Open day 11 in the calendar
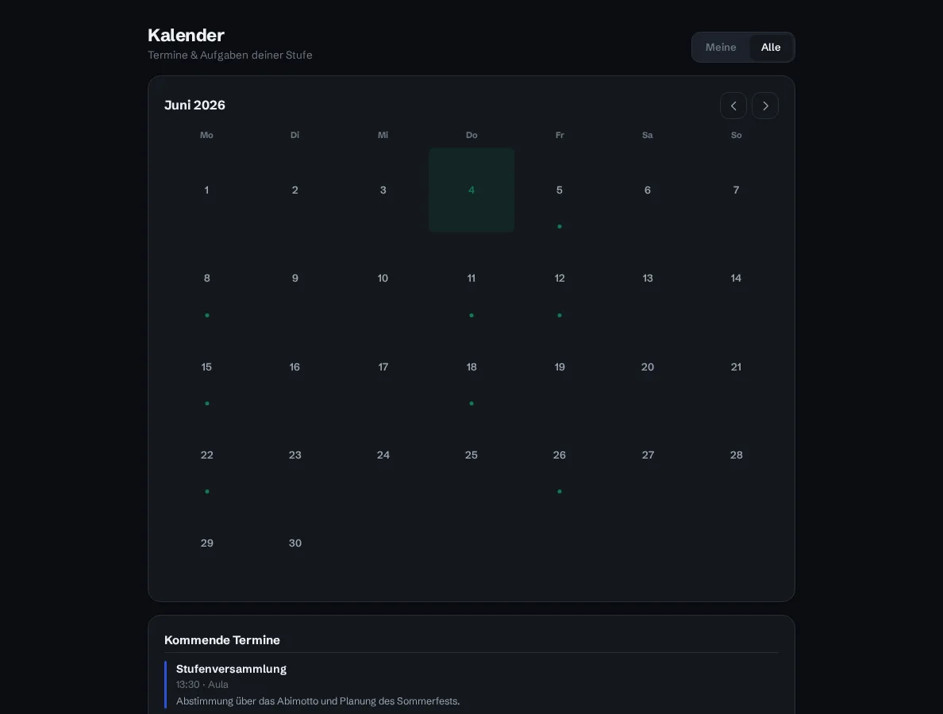The height and width of the screenshot is (714, 943). coord(471,278)
